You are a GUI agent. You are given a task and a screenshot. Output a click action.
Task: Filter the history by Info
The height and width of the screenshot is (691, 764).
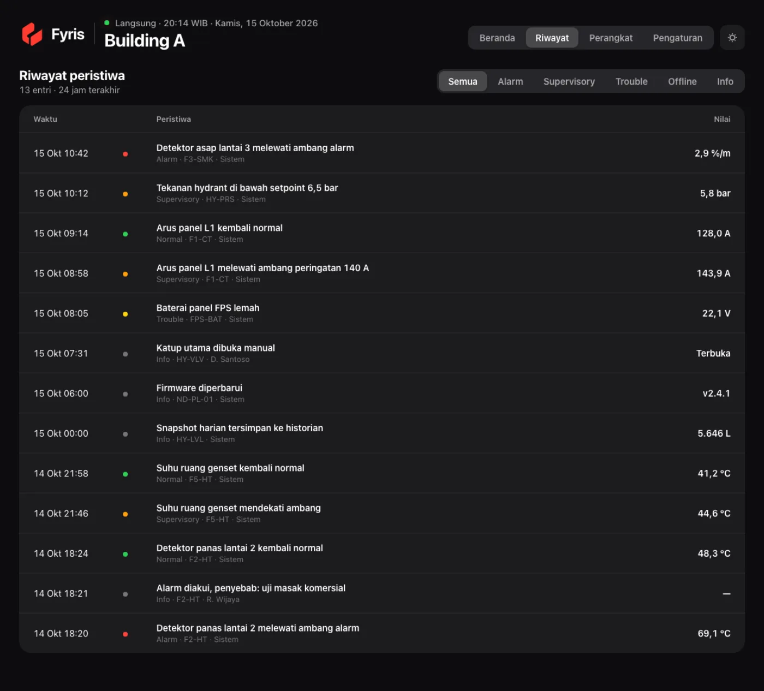[725, 81]
